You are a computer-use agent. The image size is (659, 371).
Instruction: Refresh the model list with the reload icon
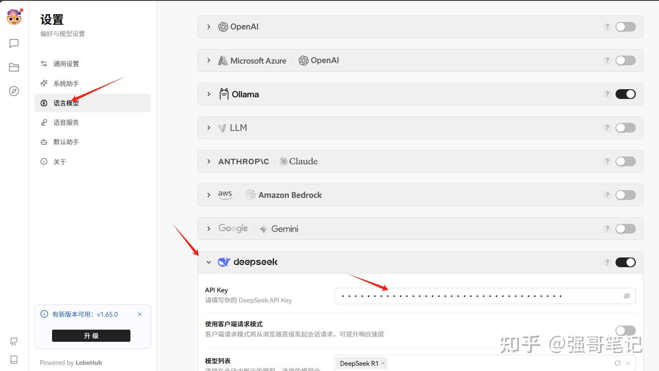pyautogui.click(x=618, y=363)
